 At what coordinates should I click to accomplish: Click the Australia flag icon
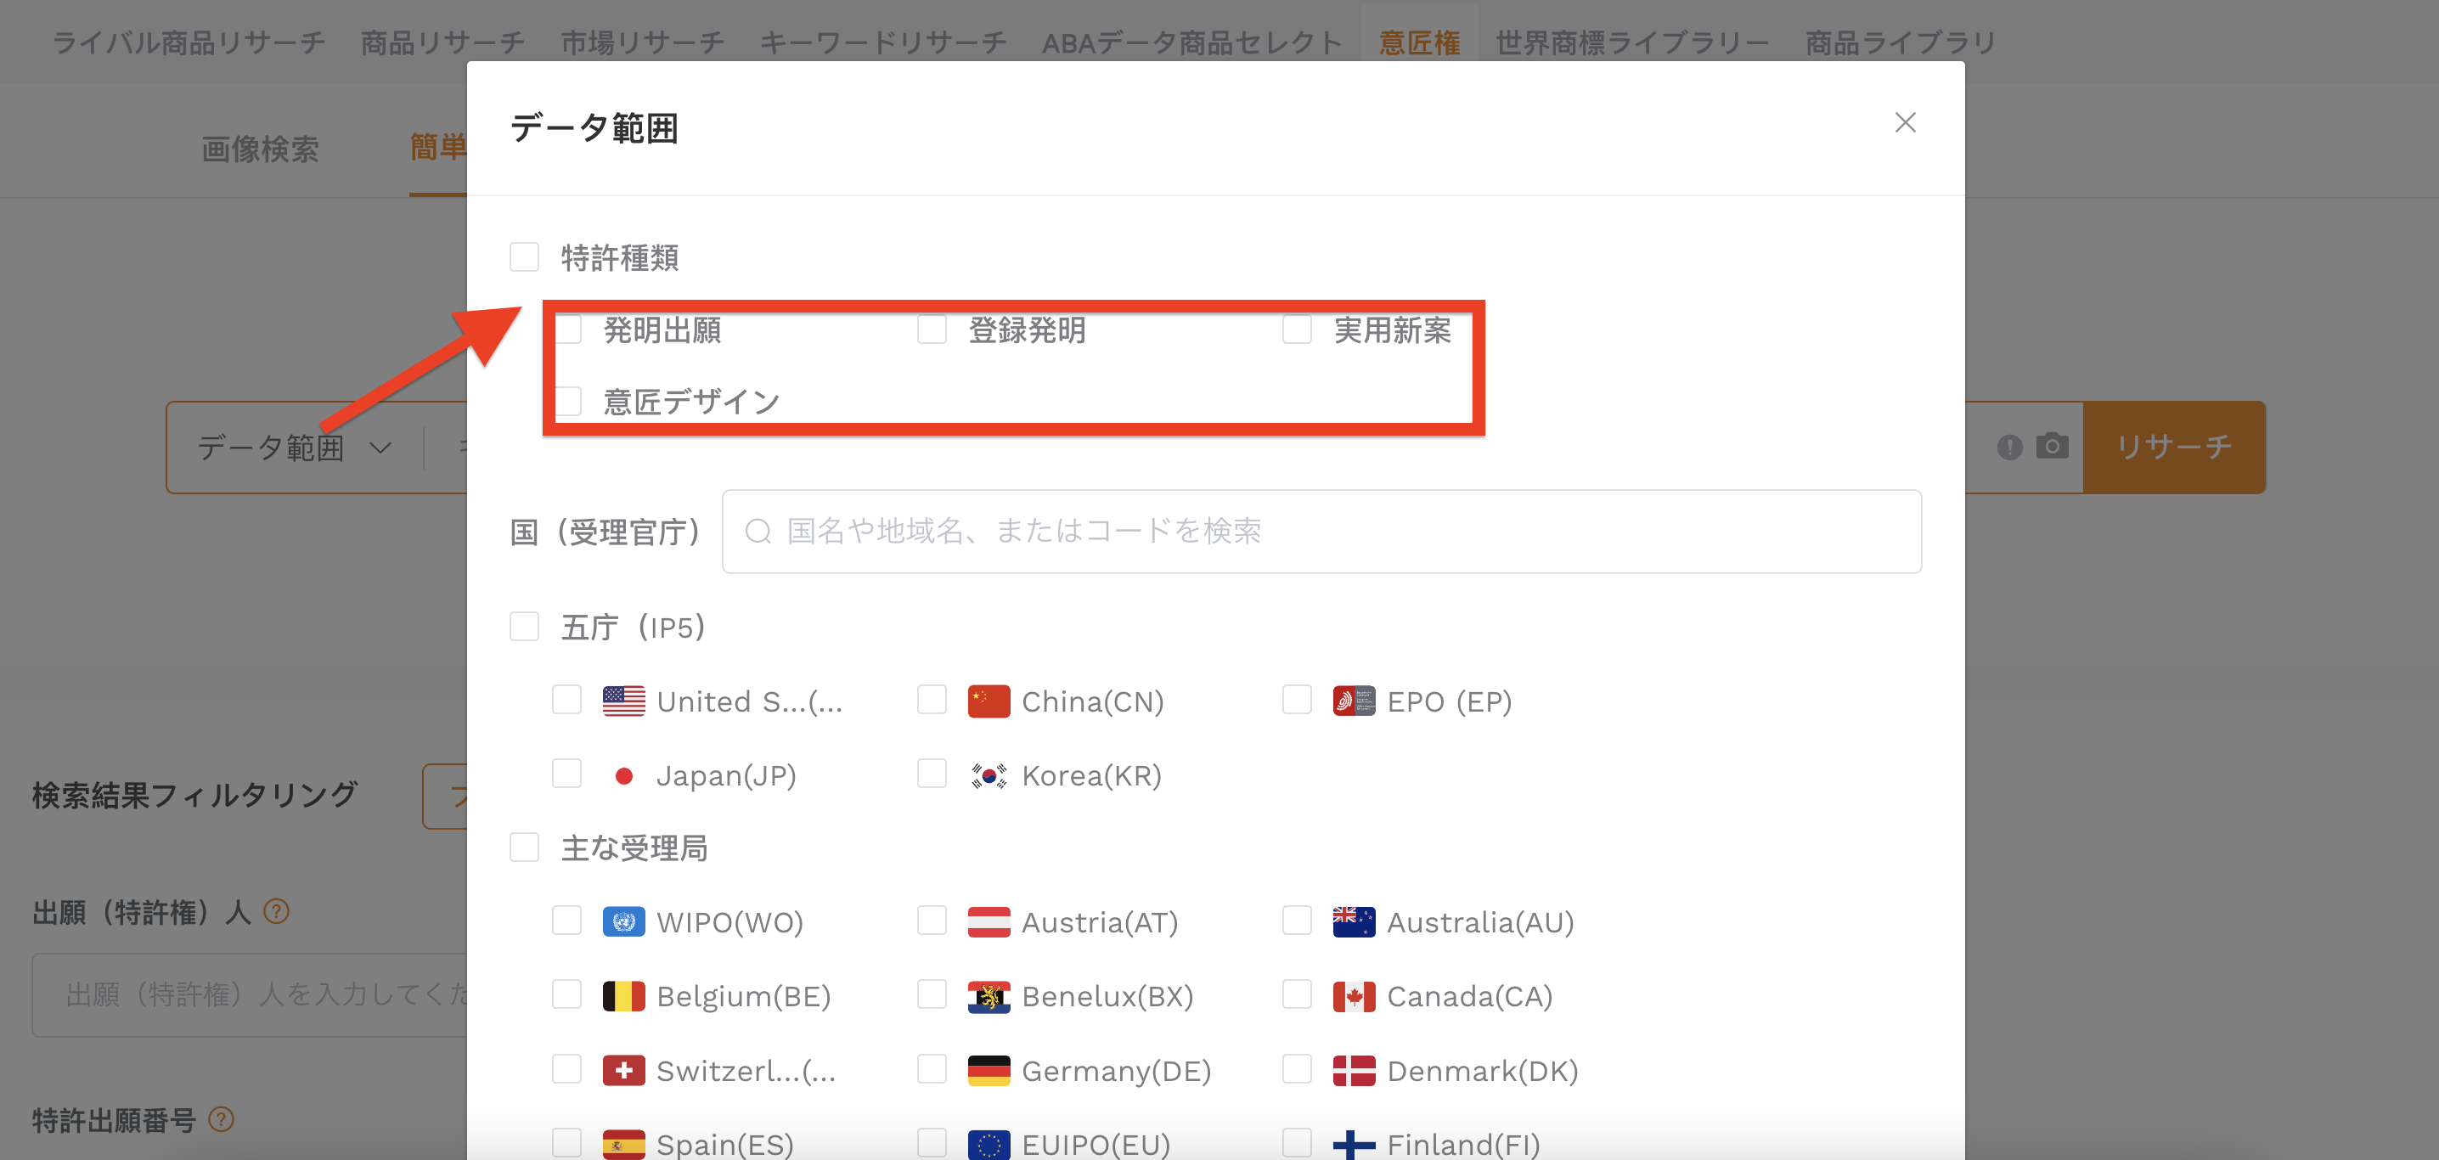click(1354, 921)
